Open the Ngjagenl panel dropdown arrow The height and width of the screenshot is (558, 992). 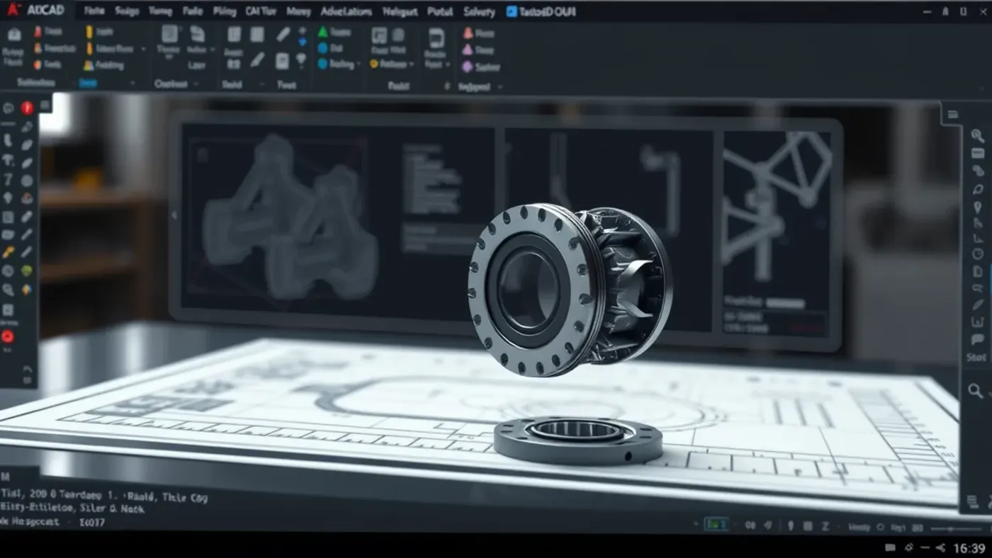(x=500, y=87)
